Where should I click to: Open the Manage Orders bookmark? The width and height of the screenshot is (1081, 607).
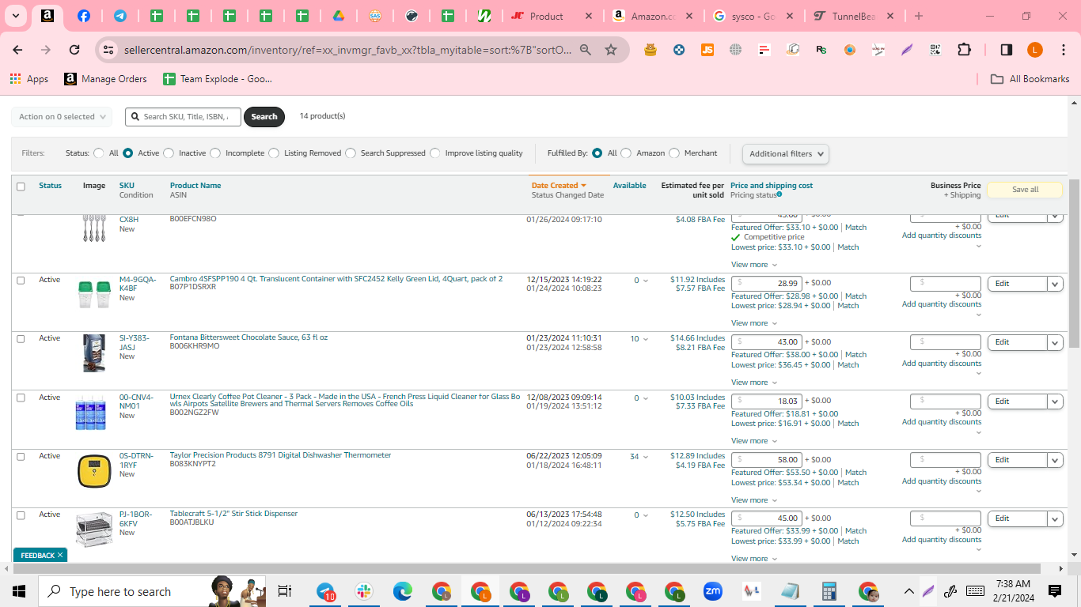click(106, 79)
